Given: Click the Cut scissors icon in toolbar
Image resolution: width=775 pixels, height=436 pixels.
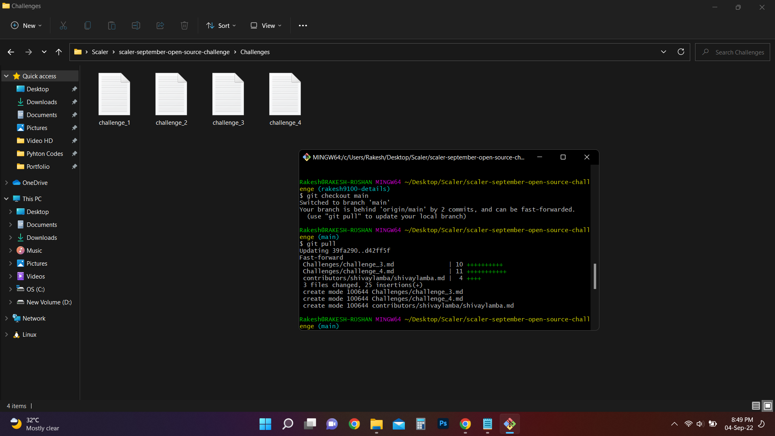Looking at the screenshot, I should point(63,25).
